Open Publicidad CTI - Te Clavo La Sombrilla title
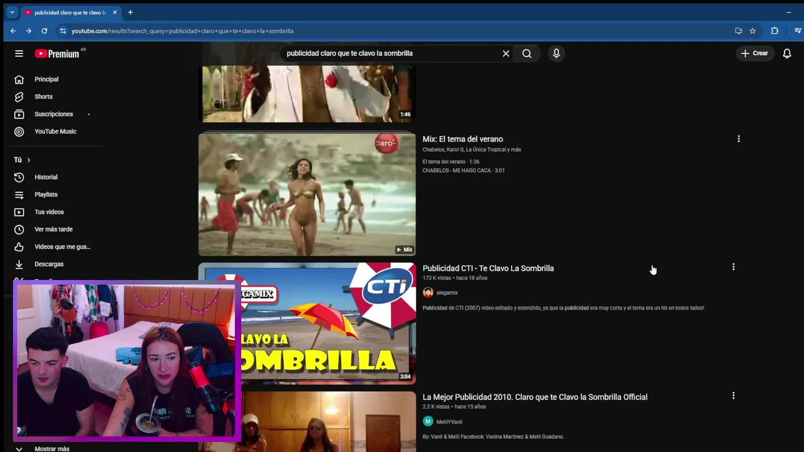The height and width of the screenshot is (452, 804). click(488, 268)
